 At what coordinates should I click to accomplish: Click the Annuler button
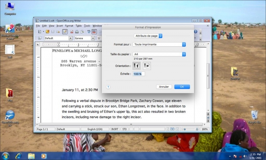(164, 87)
